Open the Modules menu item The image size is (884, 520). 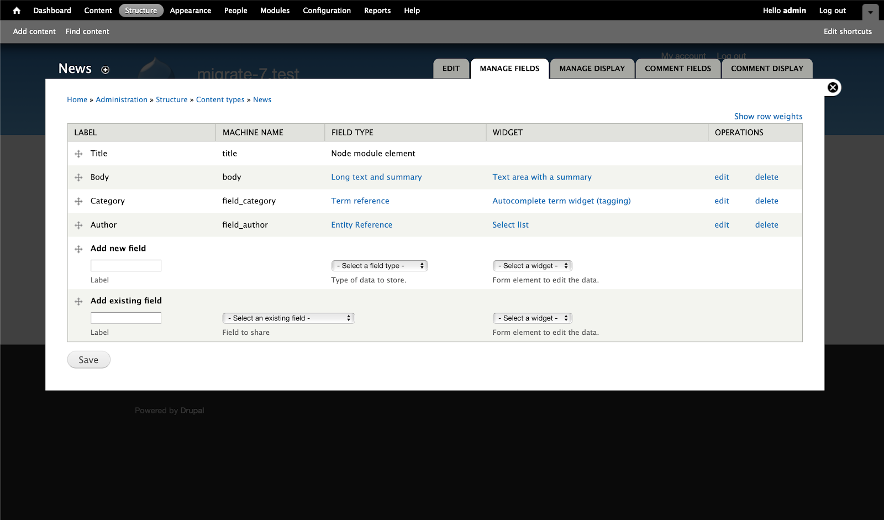275,10
